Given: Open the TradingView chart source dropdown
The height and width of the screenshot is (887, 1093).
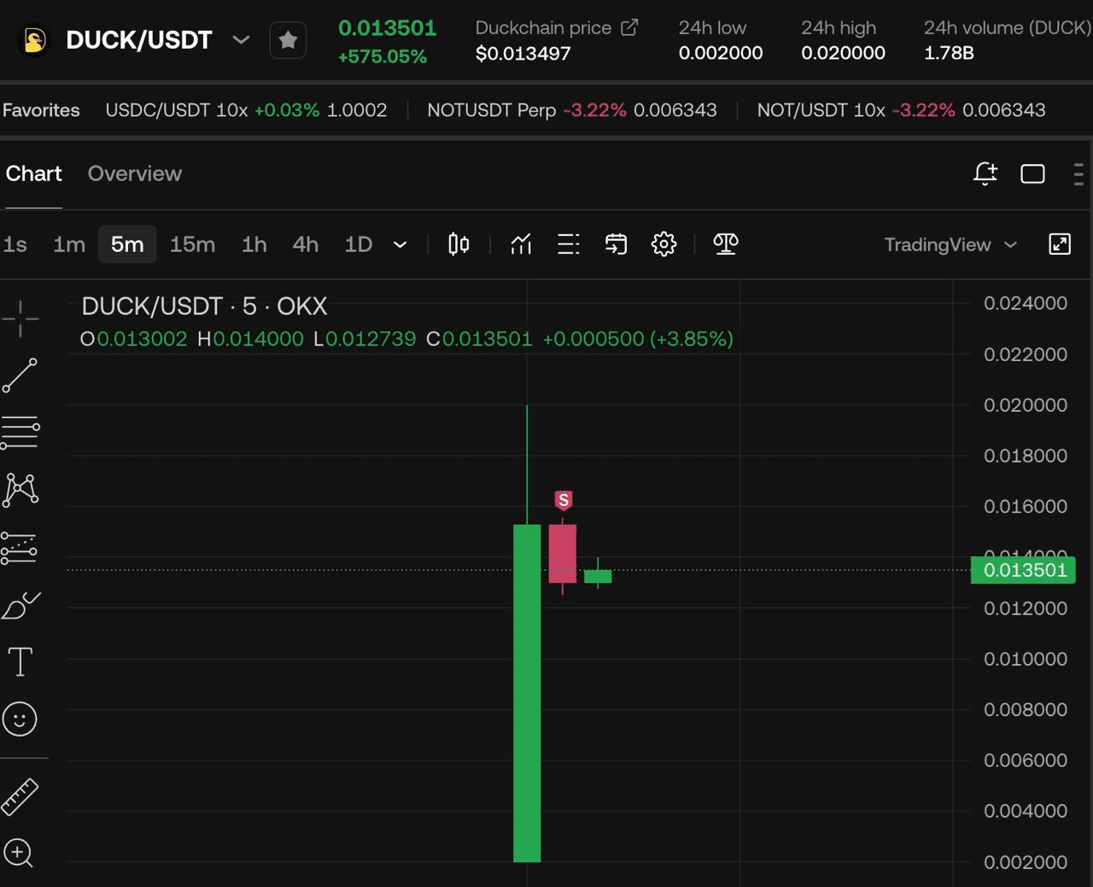Looking at the screenshot, I should click(950, 244).
